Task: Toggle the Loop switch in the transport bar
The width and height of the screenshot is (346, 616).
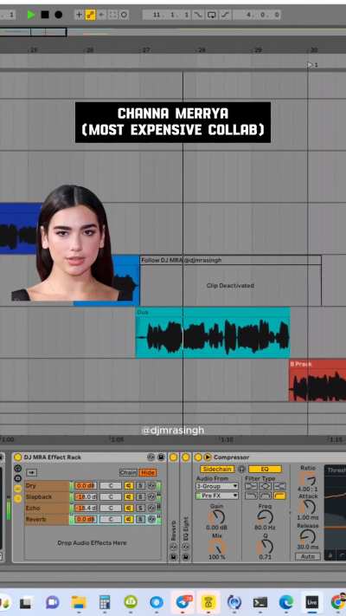Action: pos(211,15)
